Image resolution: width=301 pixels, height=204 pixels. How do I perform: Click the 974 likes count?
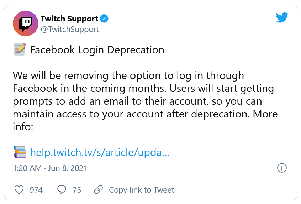pos(36,190)
